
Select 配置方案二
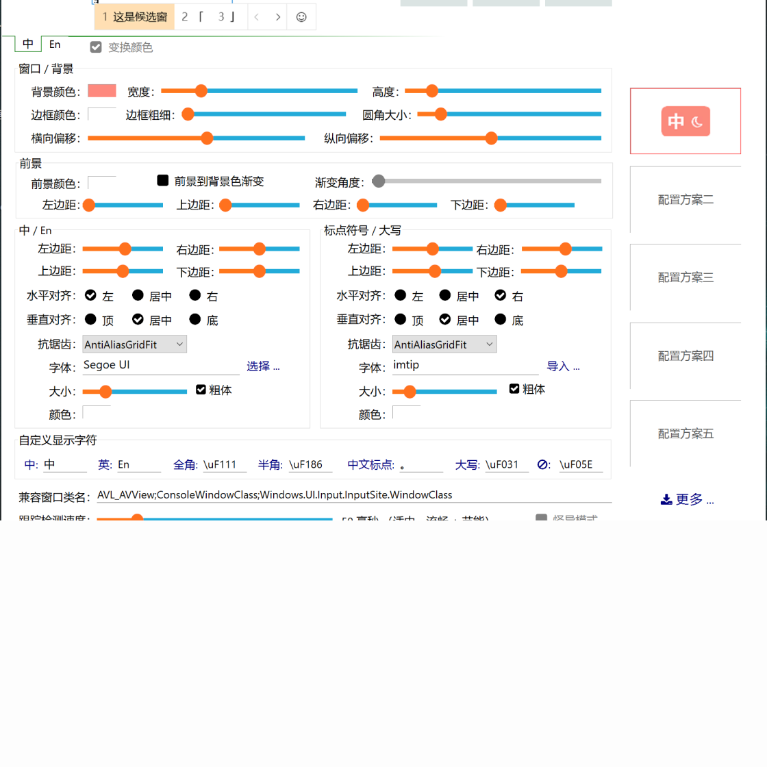[686, 199]
